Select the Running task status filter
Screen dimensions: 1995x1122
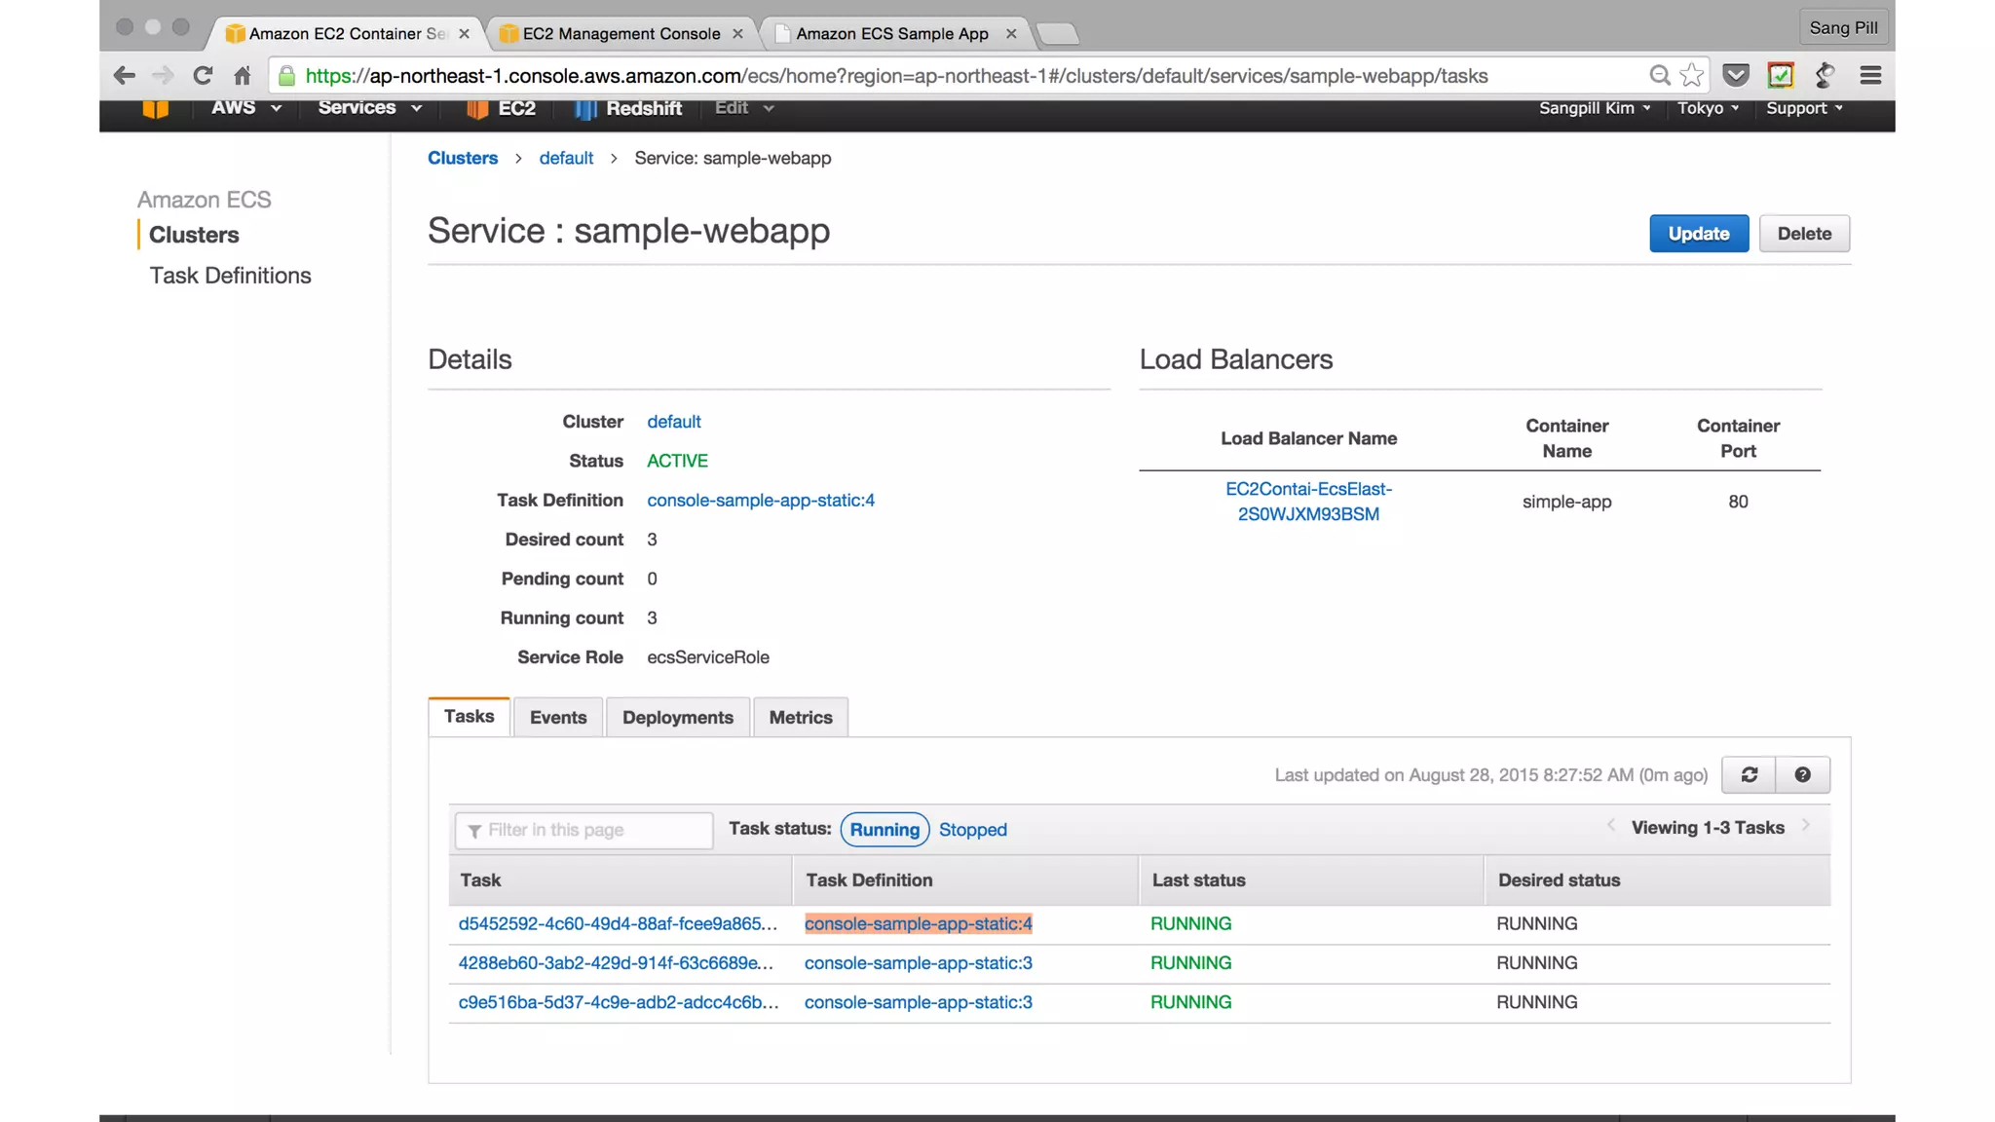[x=884, y=829]
